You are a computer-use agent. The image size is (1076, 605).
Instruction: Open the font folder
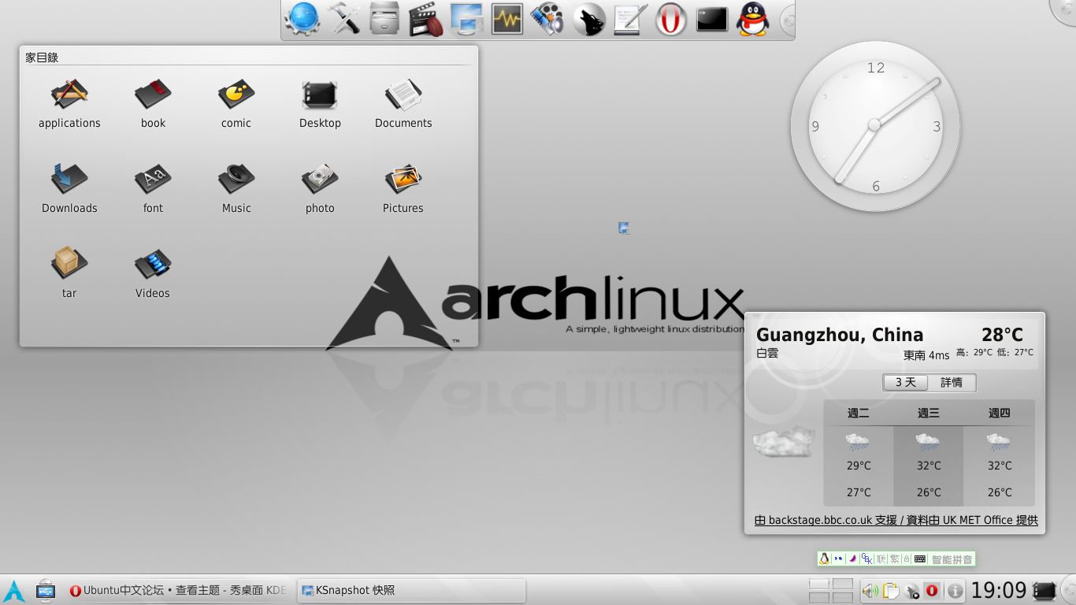(153, 189)
